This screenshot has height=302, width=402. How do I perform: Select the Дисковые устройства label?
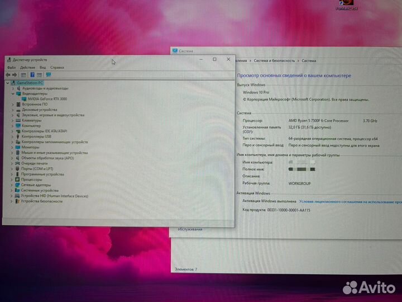click(x=40, y=110)
